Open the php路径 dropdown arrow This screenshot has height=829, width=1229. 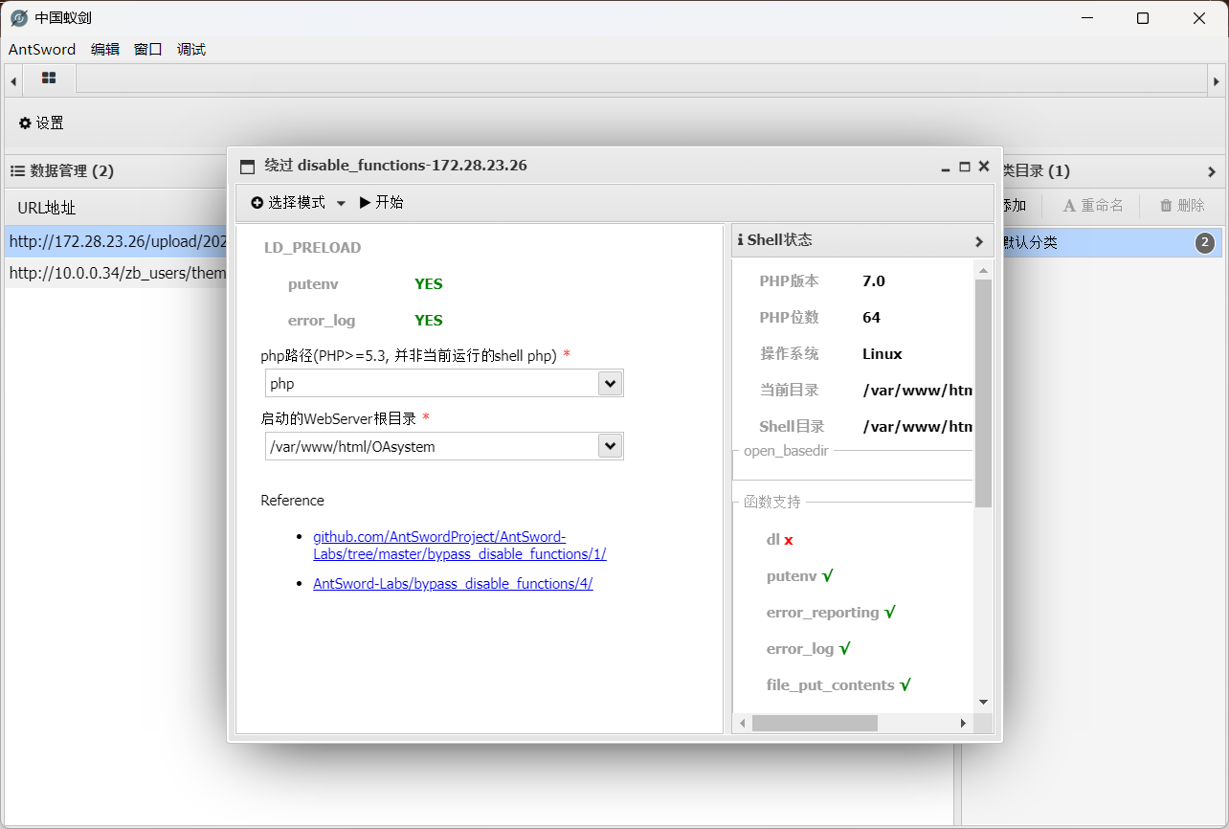pyautogui.click(x=610, y=384)
